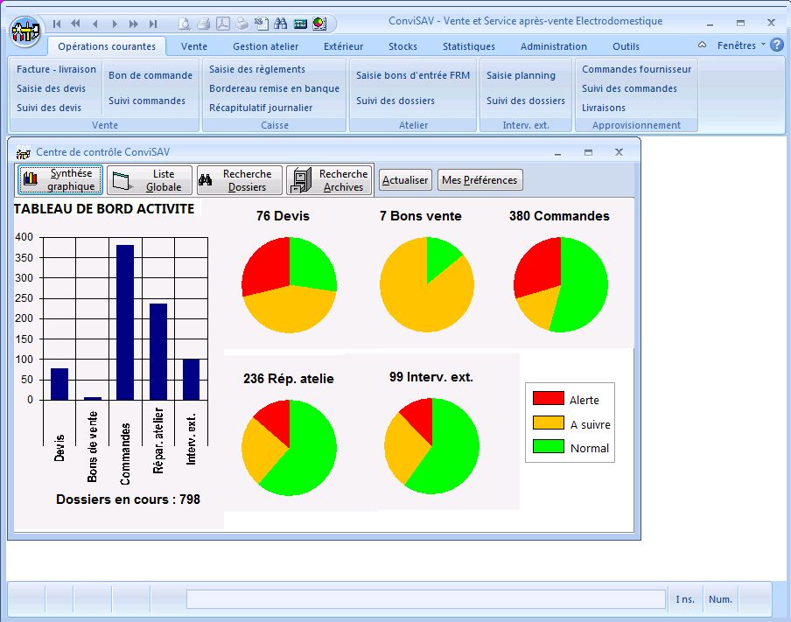Open Suivi commandes in Vente group
The width and height of the screenshot is (791, 622).
pyautogui.click(x=147, y=101)
